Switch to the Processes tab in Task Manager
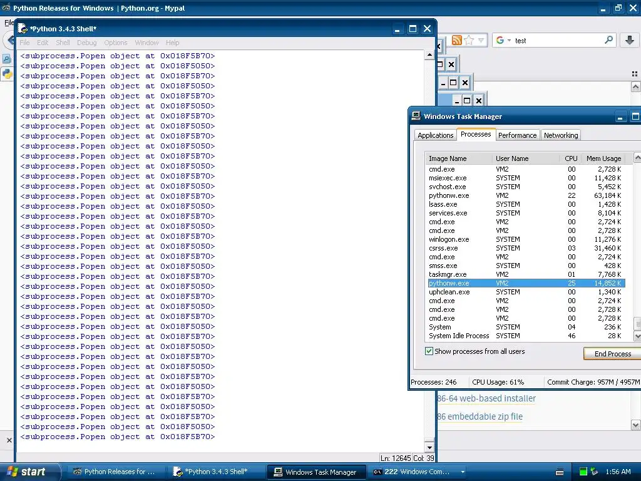Screen dimensions: 641x481 pyautogui.click(x=476, y=134)
